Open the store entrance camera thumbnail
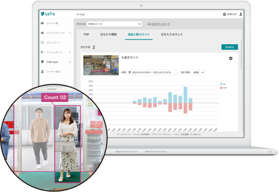Screen dimensions: 279x192 click(x=101, y=65)
